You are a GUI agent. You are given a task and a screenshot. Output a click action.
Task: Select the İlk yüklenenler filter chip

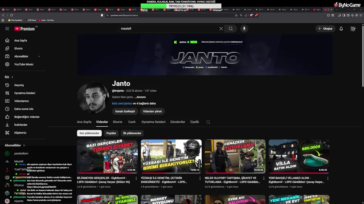[x=132, y=133]
